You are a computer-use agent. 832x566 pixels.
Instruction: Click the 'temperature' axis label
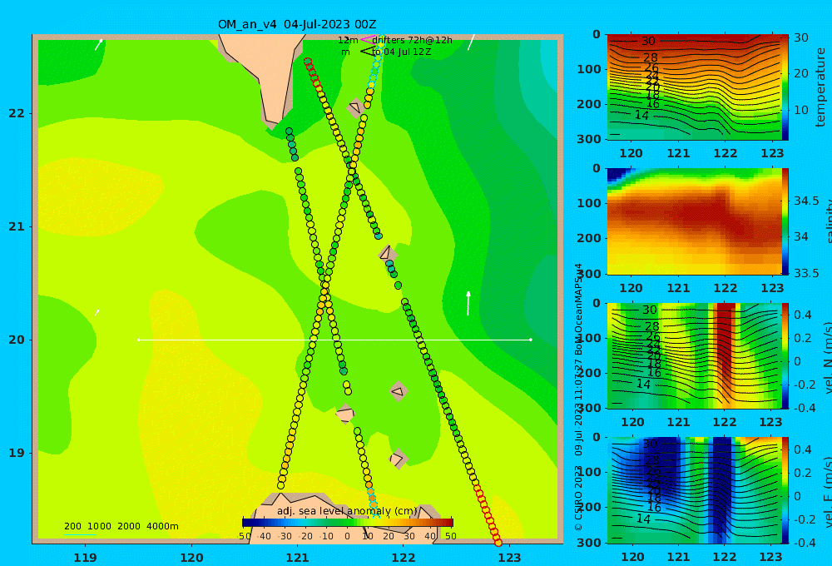click(821, 87)
